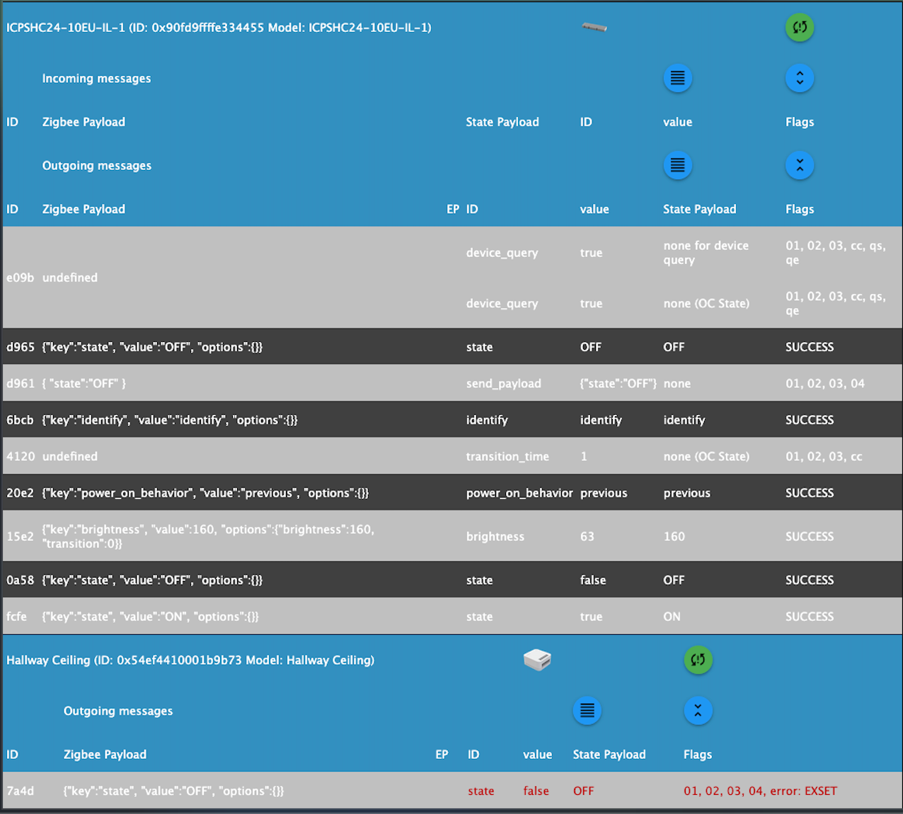Collapse the ICPSHC24 Outgoing messages section

pos(800,166)
